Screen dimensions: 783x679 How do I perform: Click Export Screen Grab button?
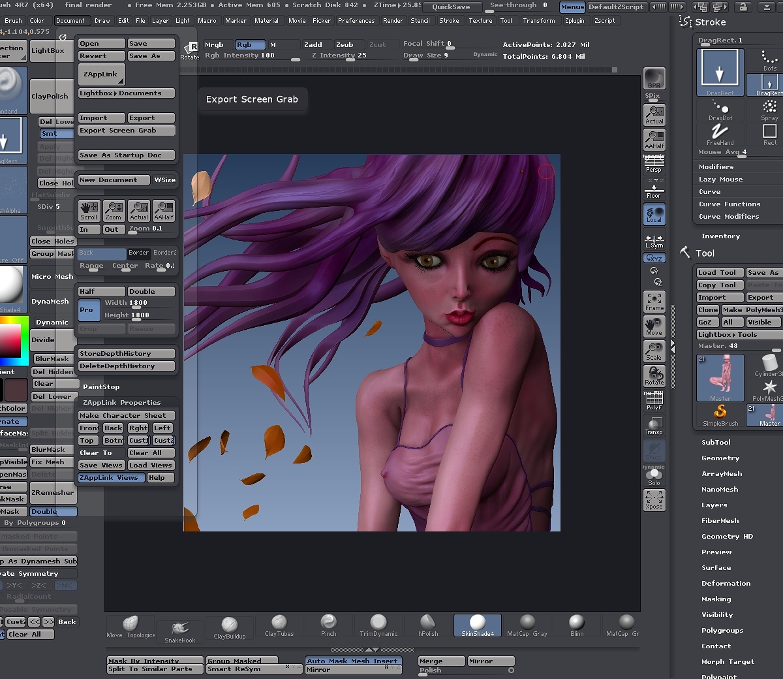[x=127, y=130]
